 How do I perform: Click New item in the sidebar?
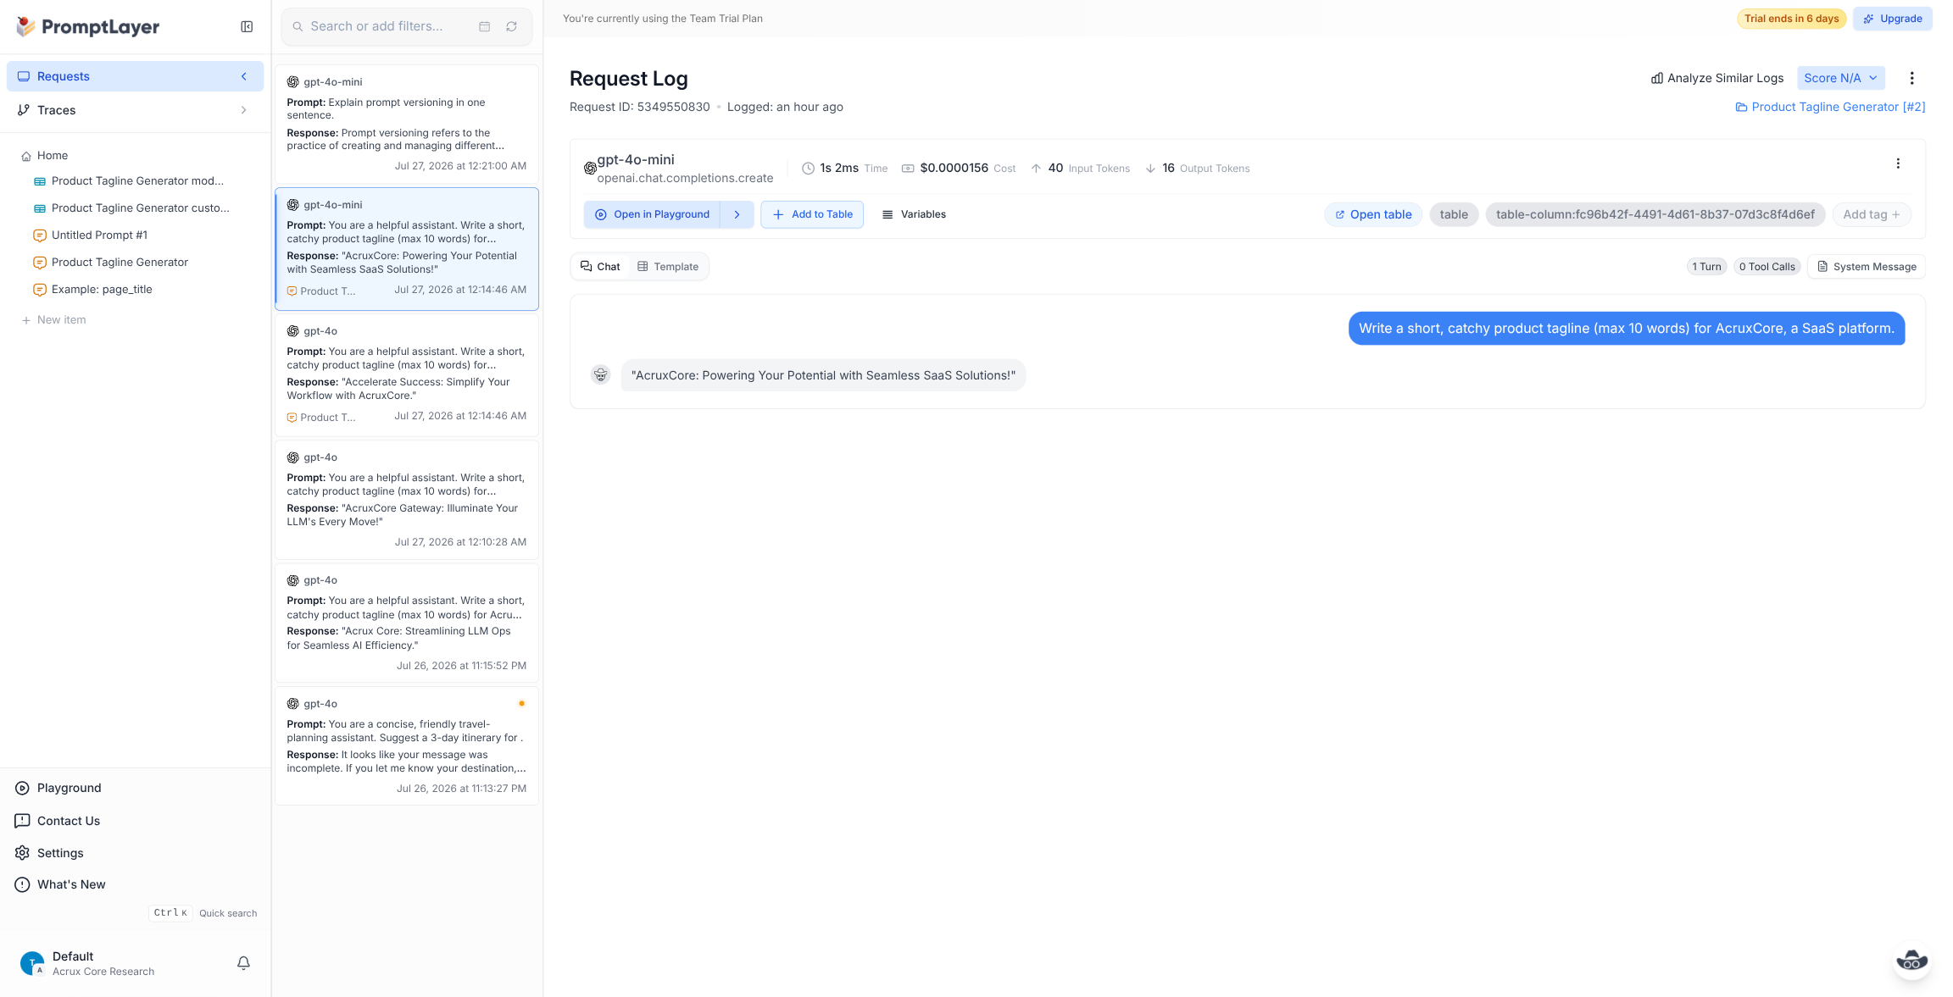coord(53,320)
